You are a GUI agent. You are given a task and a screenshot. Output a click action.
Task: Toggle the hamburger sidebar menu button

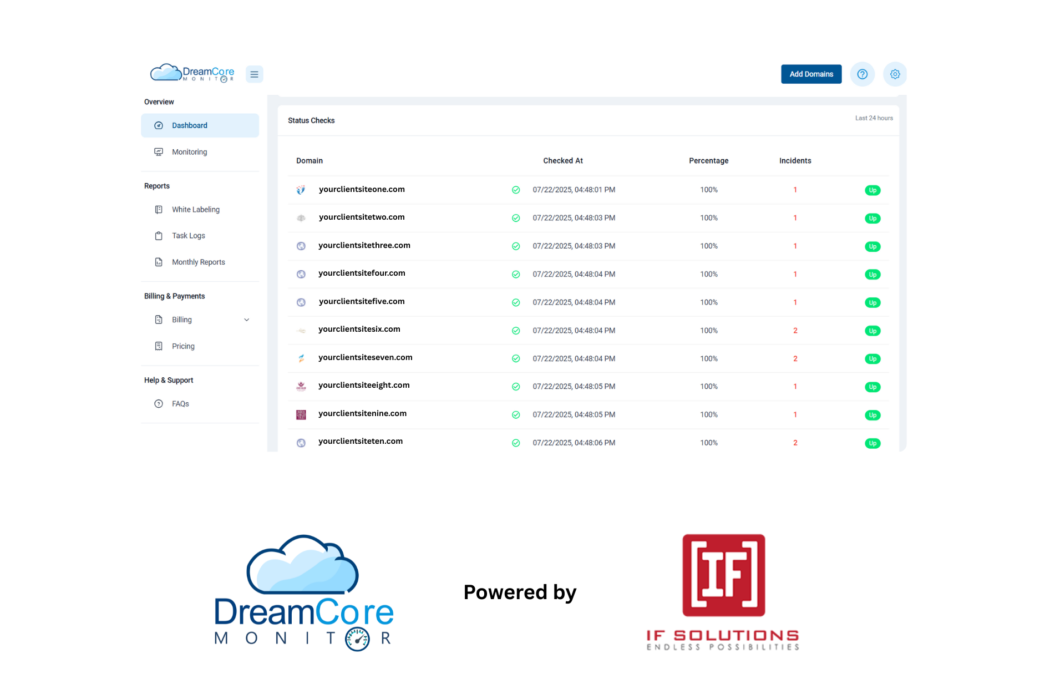click(x=254, y=74)
